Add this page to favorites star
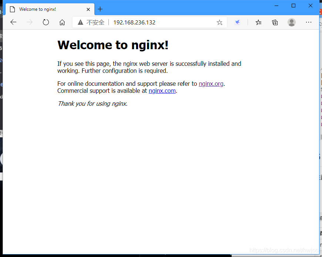This screenshot has width=322, height=257. point(219,22)
